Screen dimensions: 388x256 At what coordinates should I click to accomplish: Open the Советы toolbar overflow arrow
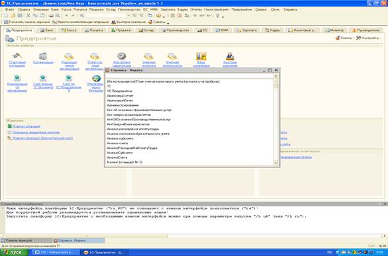click(168, 23)
